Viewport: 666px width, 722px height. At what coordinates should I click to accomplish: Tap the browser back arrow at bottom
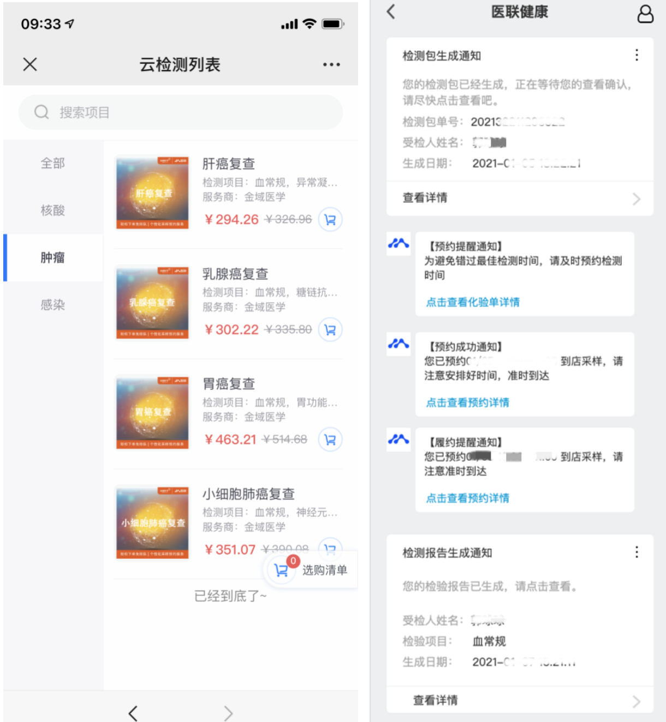point(133,713)
